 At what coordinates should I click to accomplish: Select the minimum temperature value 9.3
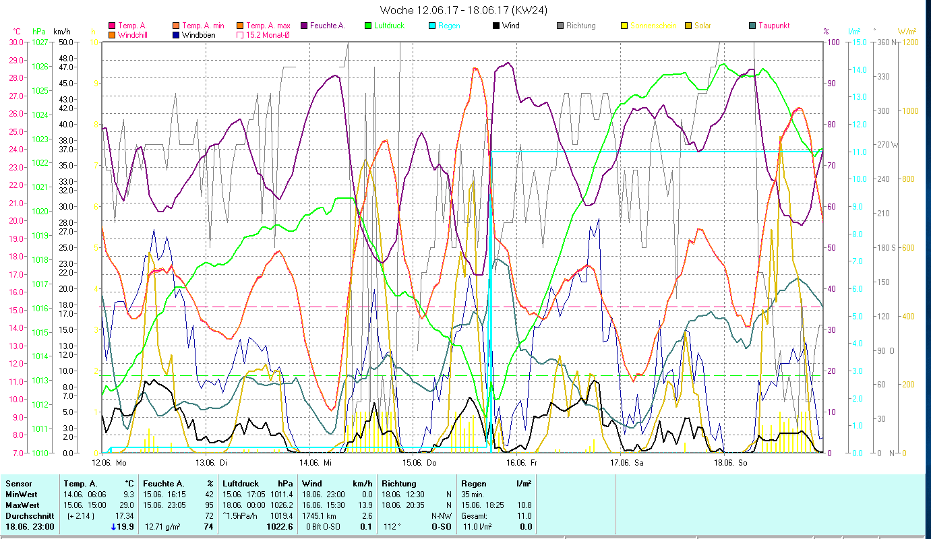click(128, 495)
